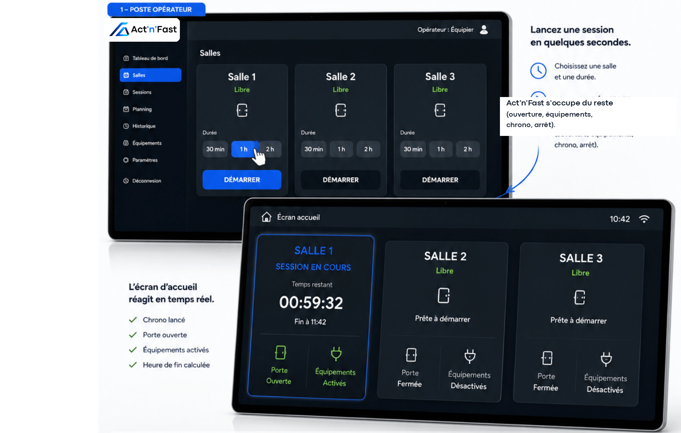Tap the SALLE 2 Porte Fermée door icon
This screenshot has width=681, height=433.
point(411,355)
